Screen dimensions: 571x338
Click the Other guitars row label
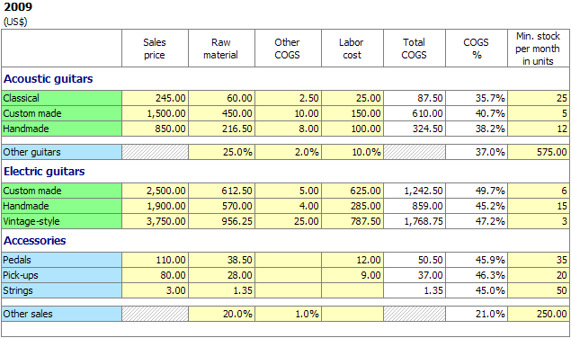pyautogui.click(x=61, y=152)
